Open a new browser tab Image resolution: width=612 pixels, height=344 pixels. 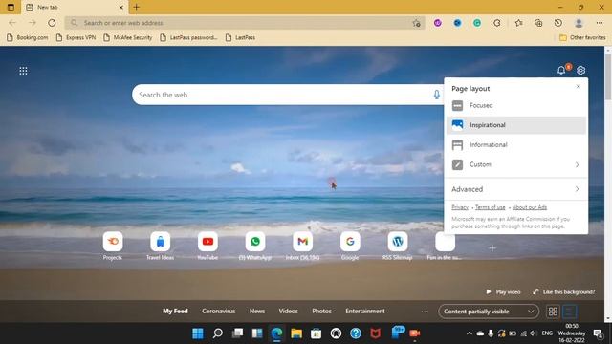(x=136, y=7)
